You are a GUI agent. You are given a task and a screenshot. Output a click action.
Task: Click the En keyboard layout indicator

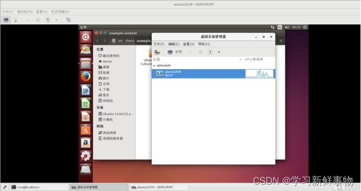(280, 27)
